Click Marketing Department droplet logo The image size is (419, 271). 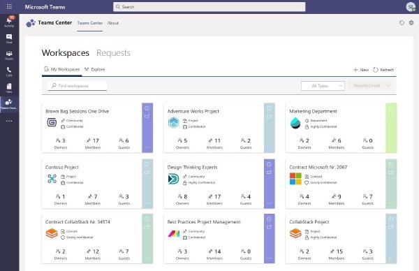tap(295, 123)
